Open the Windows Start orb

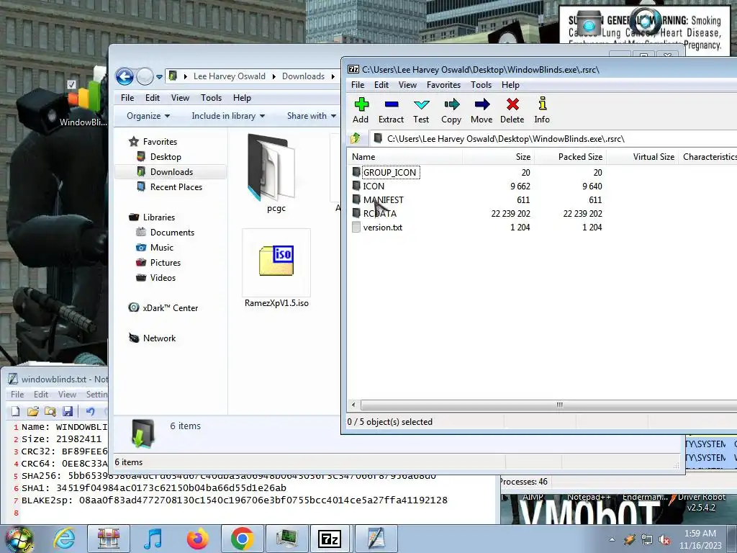pyautogui.click(x=19, y=539)
